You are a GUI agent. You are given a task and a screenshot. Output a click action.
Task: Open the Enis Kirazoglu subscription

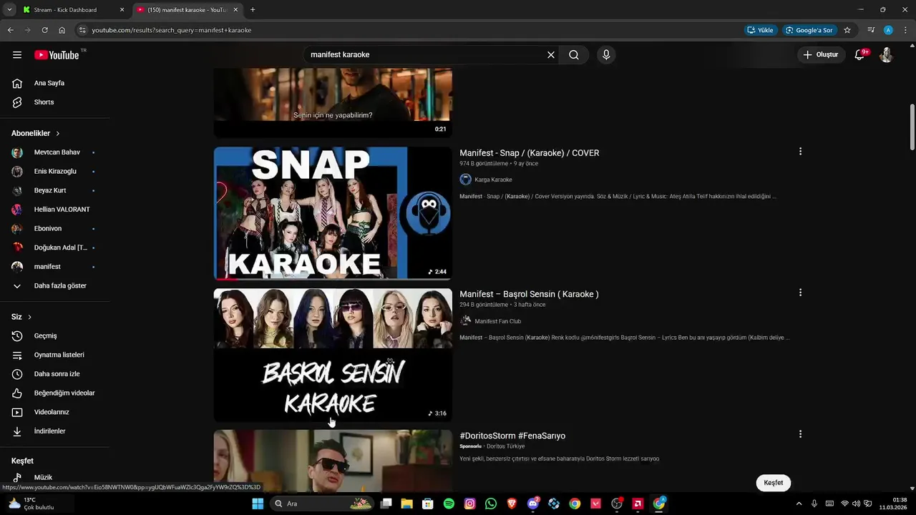point(55,172)
